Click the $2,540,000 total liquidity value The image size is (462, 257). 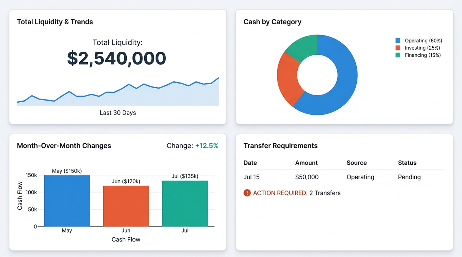[x=116, y=58]
